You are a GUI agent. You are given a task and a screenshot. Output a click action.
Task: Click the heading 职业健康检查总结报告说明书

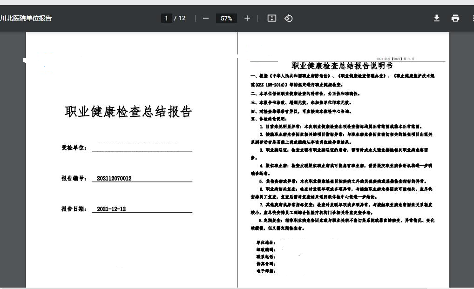coord(342,66)
